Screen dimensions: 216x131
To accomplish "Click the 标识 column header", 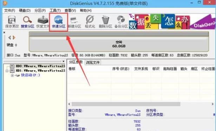I will 156,69.
